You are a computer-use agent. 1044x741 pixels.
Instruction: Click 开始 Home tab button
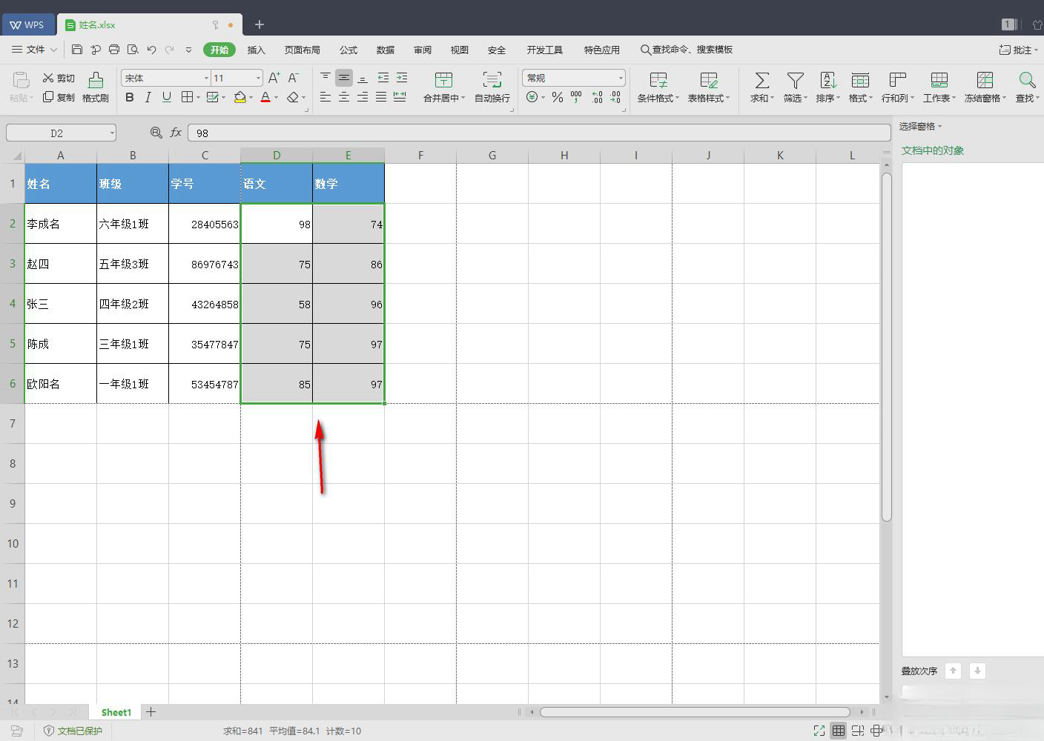pyautogui.click(x=219, y=50)
